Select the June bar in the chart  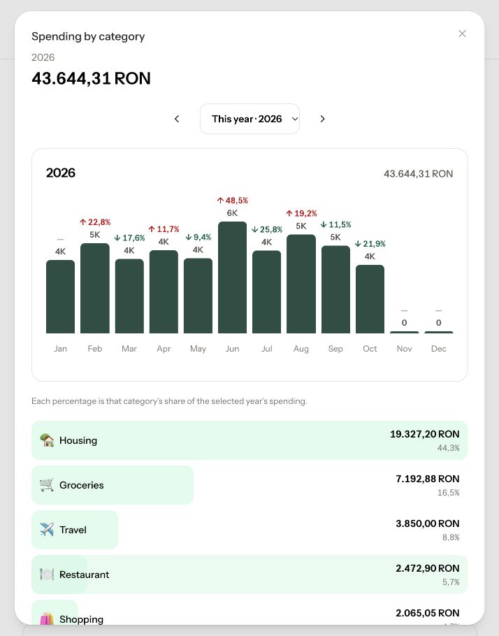(233, 277)
